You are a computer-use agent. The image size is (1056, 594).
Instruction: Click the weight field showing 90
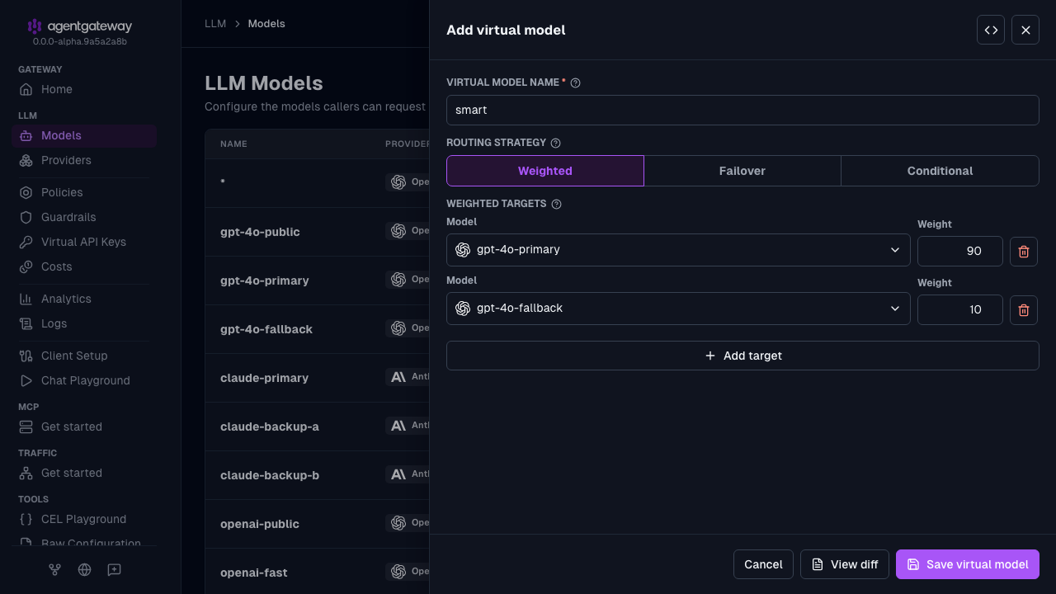click(960, 252)
